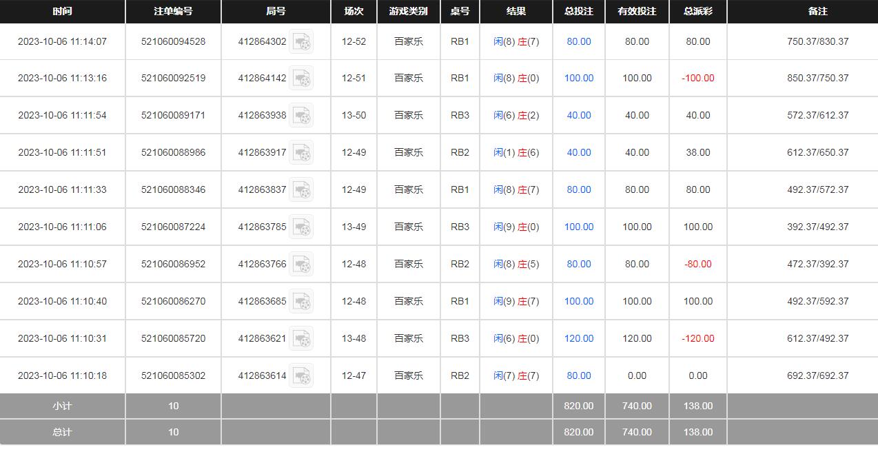878x454 pixels.
Task: Select bet number 521060087224
Action: tap(173, 227)
